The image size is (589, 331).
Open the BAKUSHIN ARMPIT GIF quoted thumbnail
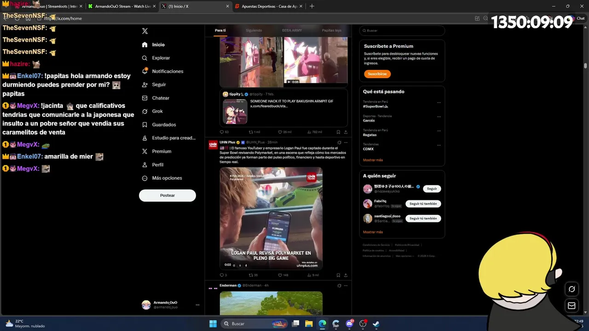pos(235,111)
